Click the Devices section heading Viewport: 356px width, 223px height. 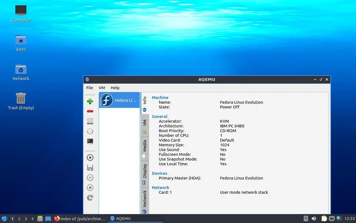point(160,173)
